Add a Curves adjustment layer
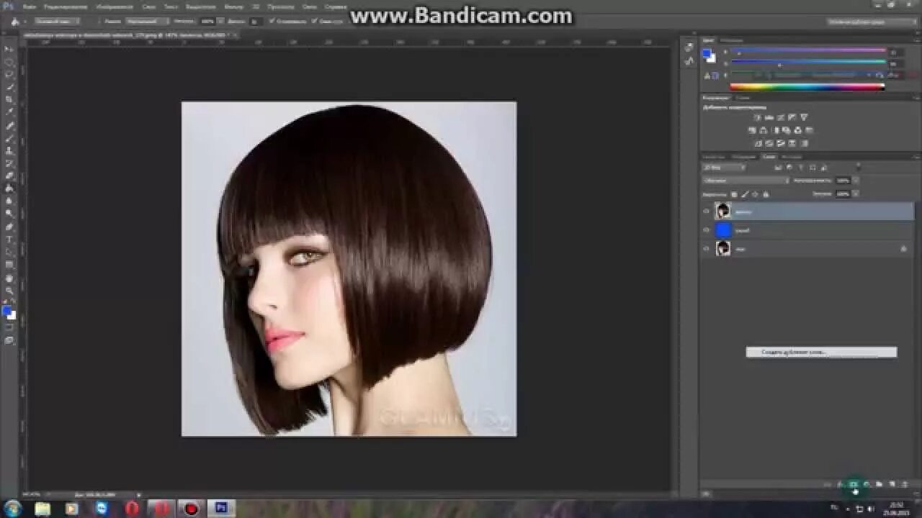 pos(780,117)
